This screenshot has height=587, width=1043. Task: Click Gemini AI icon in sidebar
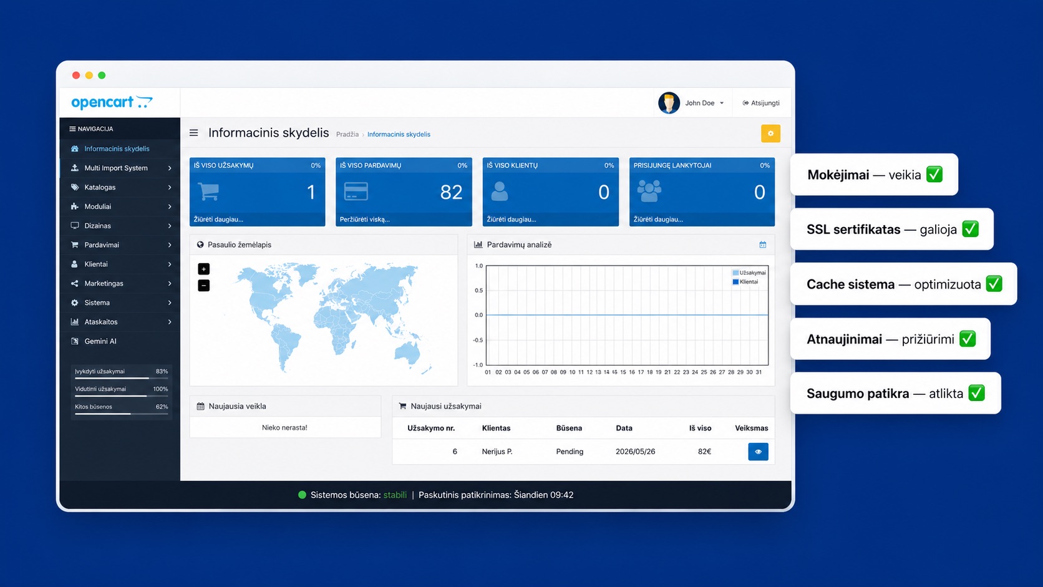[75, 341]
